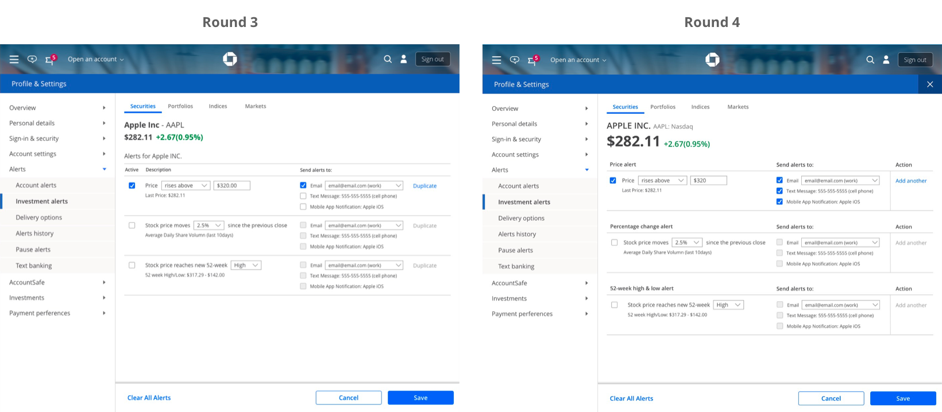Click 'Clear All Alerts' link in Round 3
This screenshot has width=942, height=412.
coord(149,398)
